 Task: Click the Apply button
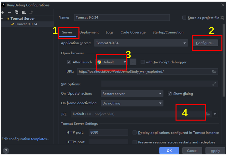pos(215,151)
